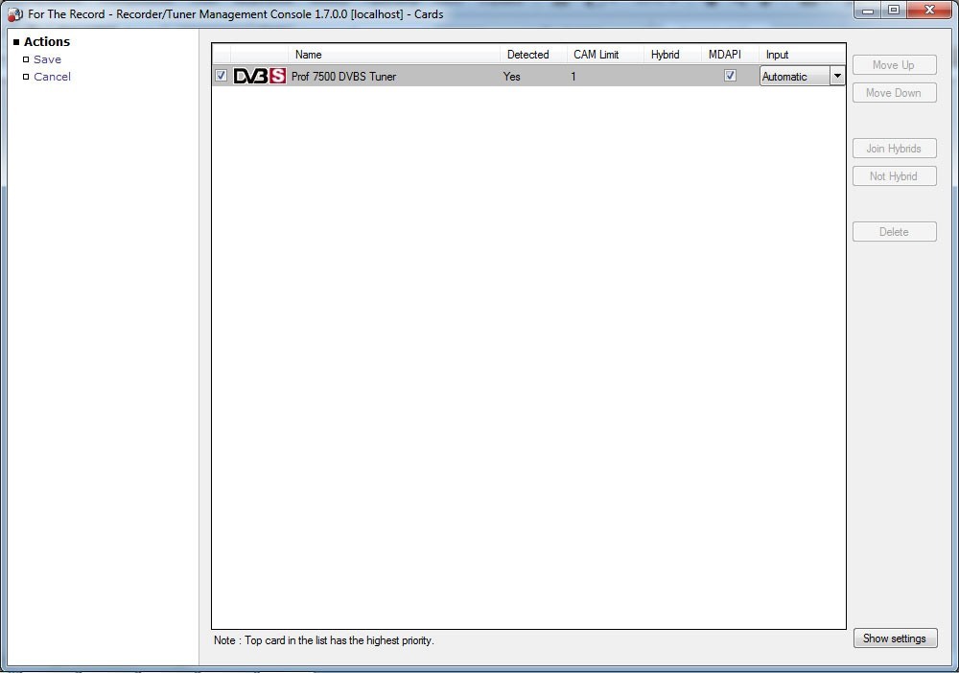This screenshot has height=673, width=959.
Task: Click the CAM Limit value for the tuner
Action: tap(573, 77)
